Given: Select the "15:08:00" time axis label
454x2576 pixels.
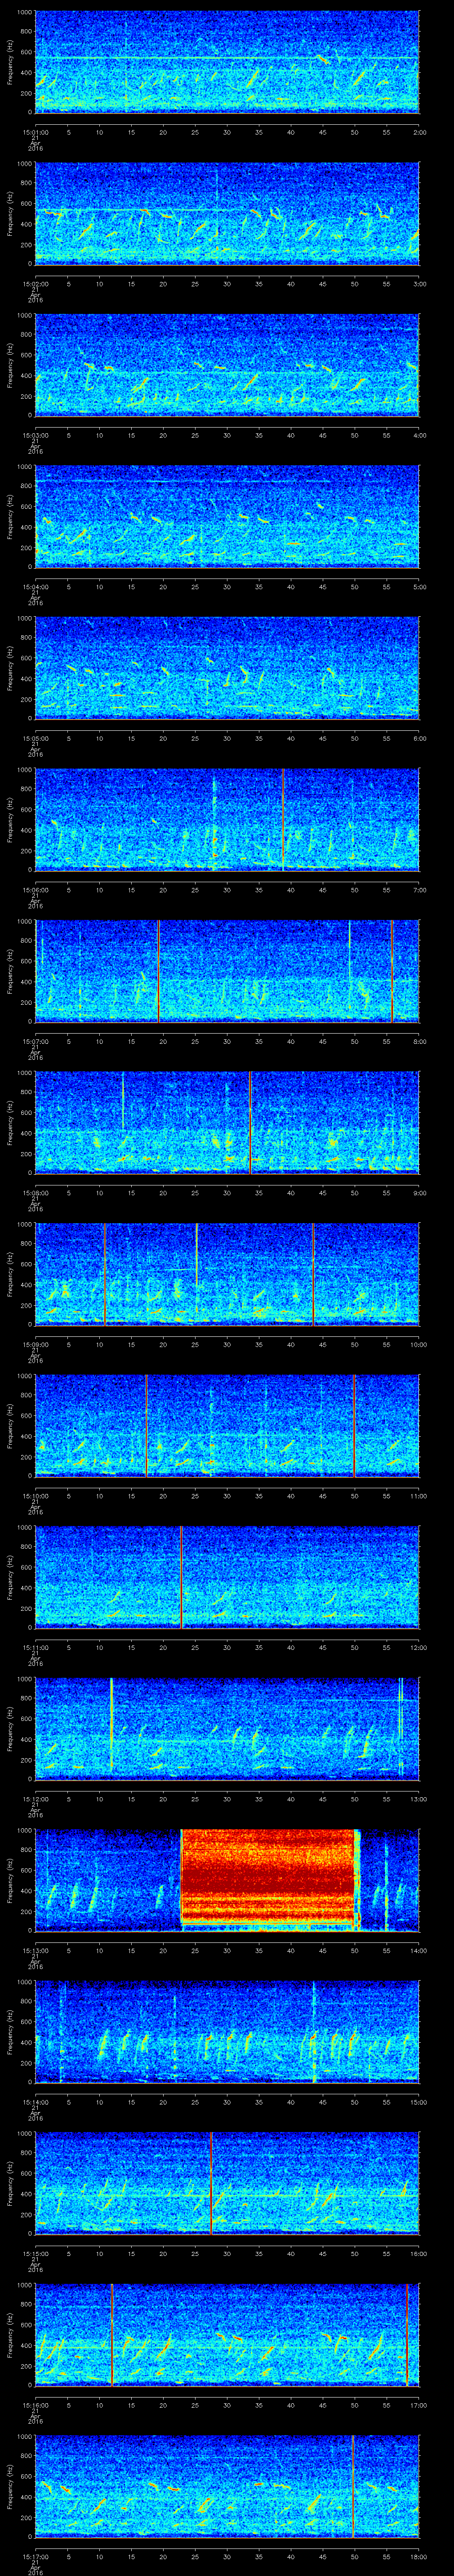Looking at the screenshot, I should (35, 1192).
